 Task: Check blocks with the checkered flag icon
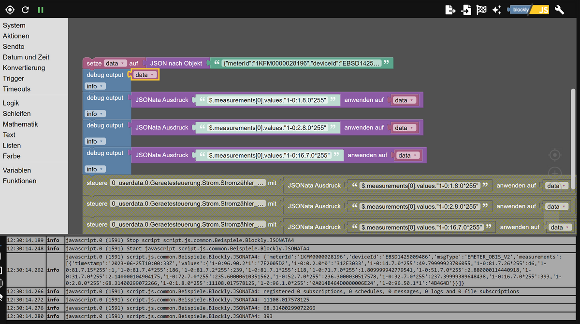click(481, 10)
